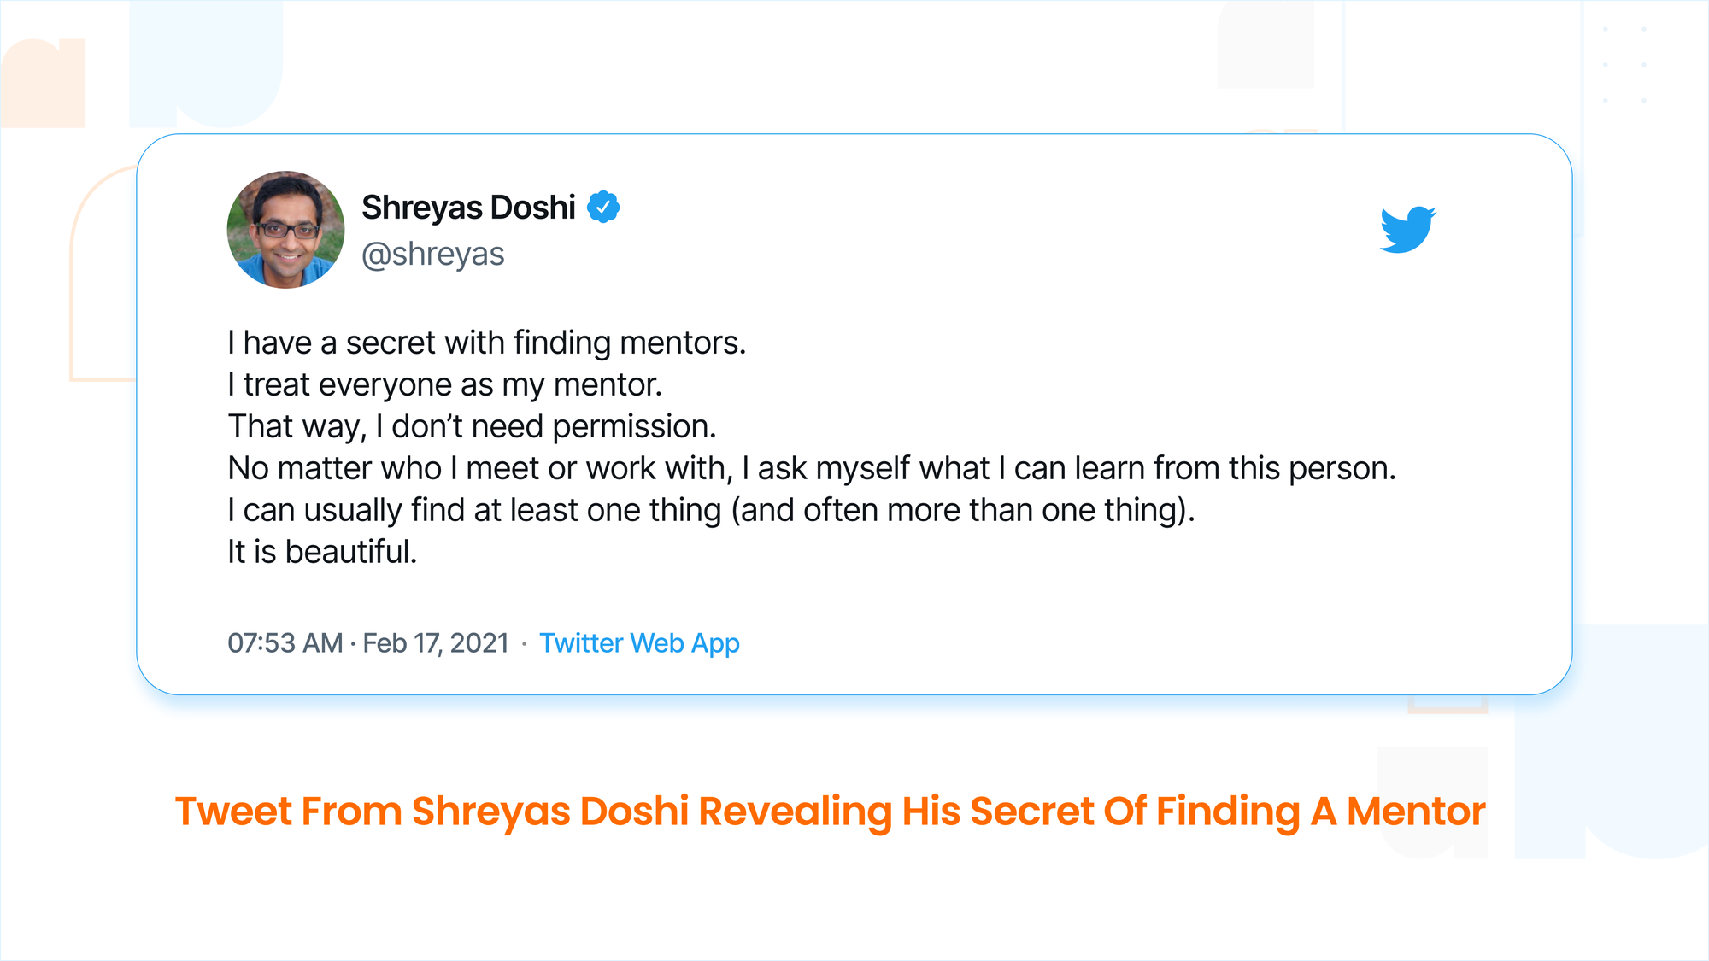Click the blue Twitter bird logo
The height and width of the screenshot is (961, 1709).
click(x=1407, y=229)
